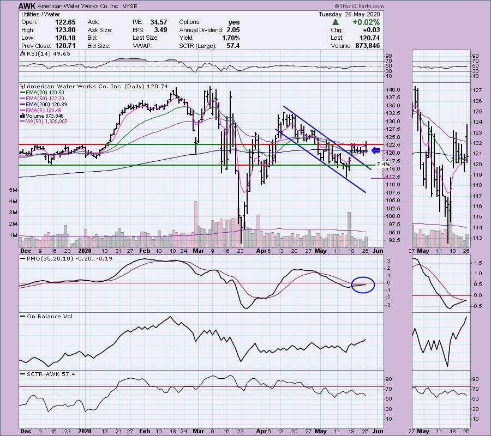
Task: Click the Options value yes
Action: tap(234, 22)
